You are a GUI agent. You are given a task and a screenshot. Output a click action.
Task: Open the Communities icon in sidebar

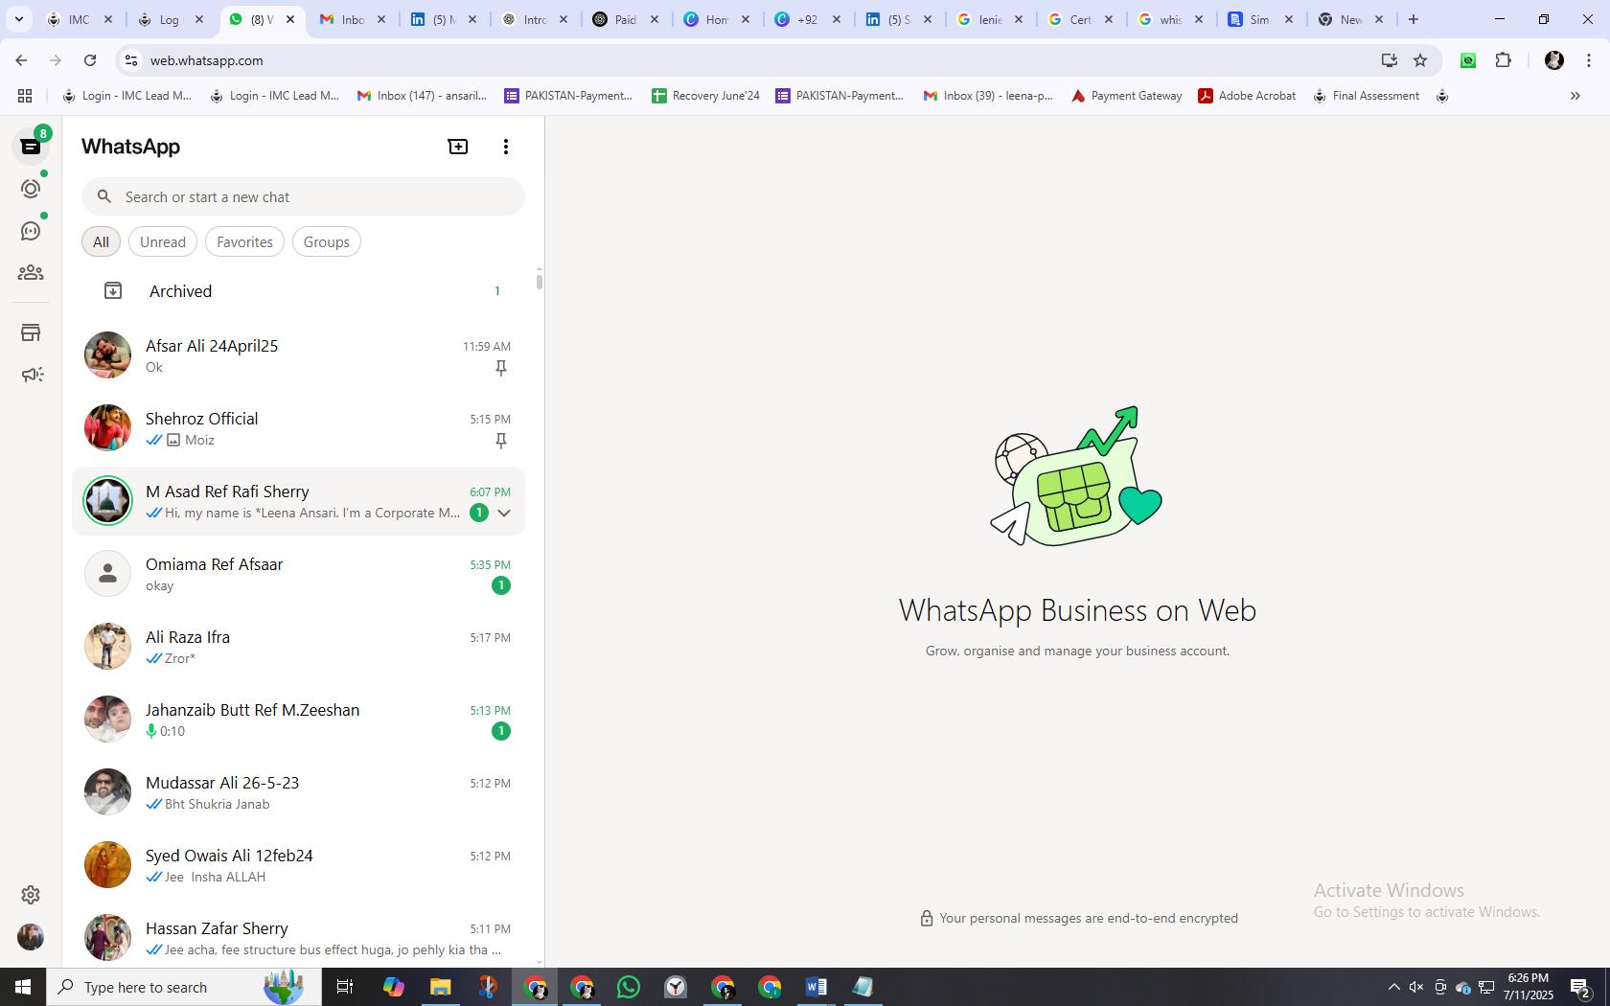(31, 273)
